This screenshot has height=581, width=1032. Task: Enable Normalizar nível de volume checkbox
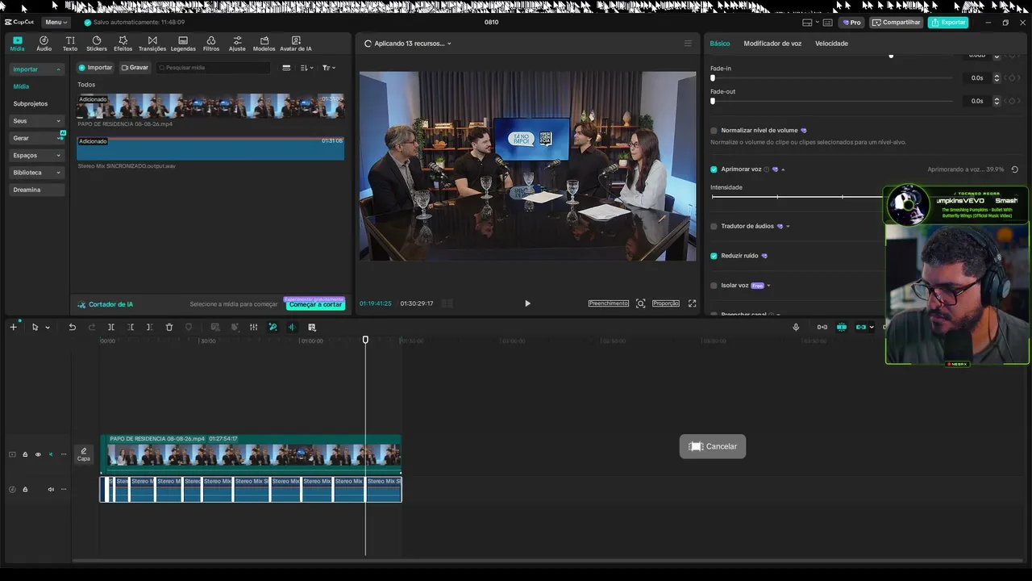[714, 130]
